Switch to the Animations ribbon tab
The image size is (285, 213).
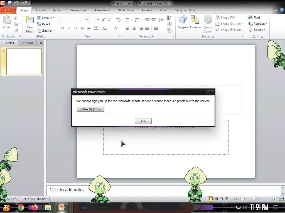click(x=102, y=10)
